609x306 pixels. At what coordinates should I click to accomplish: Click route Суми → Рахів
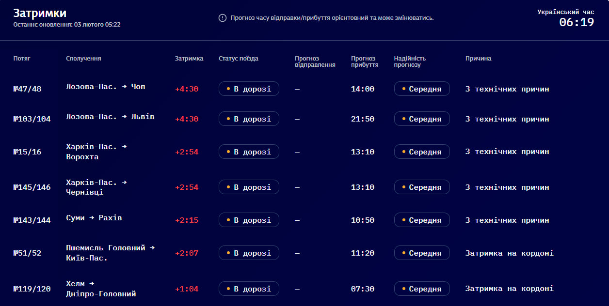pyautogui.click(x=94, y=218)
